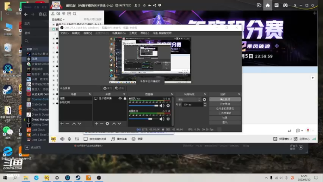The width and height of the screenshot is (323, 182).
Task: Move scene down in scenes panel
Action: coord(80,124)
